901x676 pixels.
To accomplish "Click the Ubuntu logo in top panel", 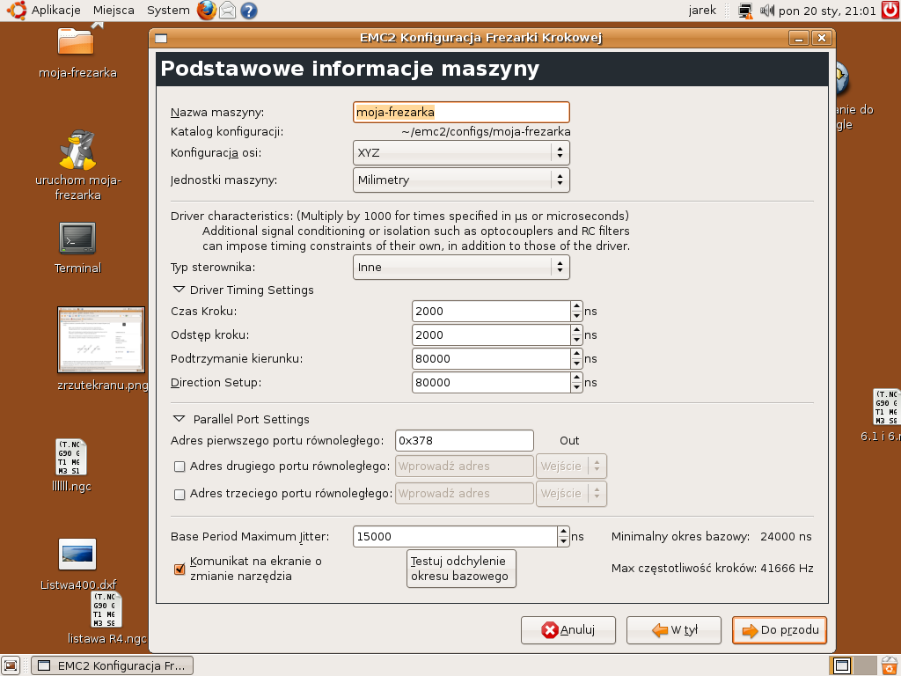I will tap(16, 11).
